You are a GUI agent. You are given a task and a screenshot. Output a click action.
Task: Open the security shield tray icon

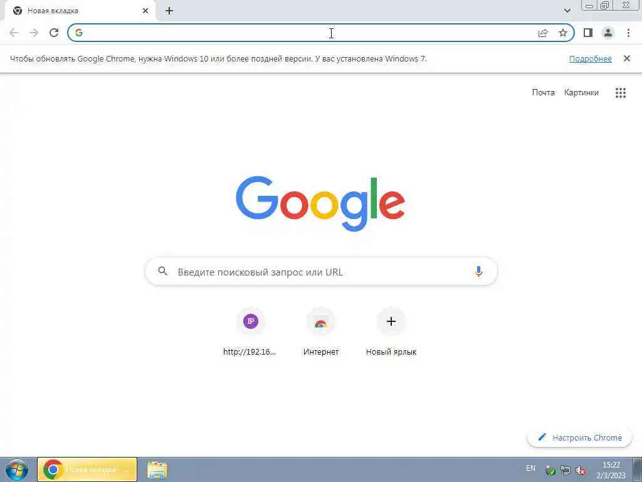click(x=550, y=471)
